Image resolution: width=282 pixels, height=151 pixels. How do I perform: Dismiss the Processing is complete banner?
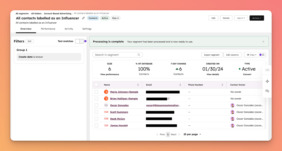click(x=263, y=42)
